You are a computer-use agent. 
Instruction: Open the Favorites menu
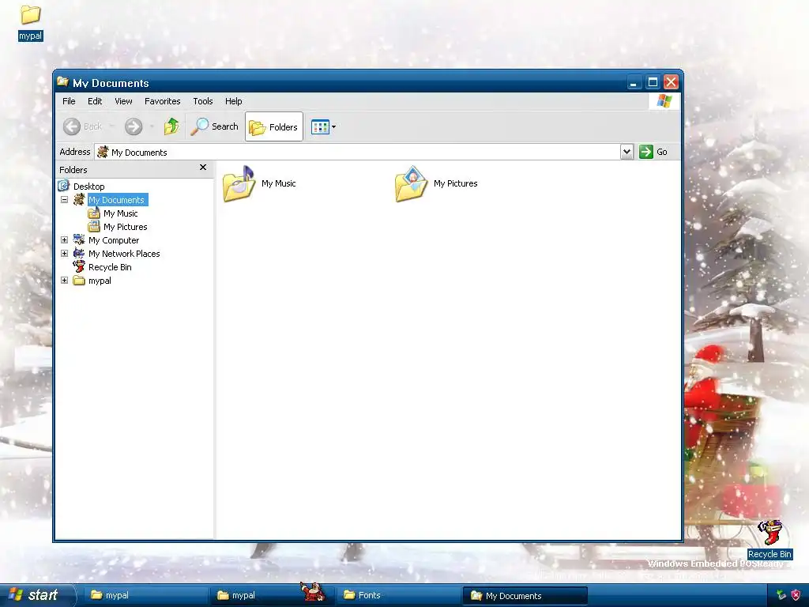pos(163,101)
